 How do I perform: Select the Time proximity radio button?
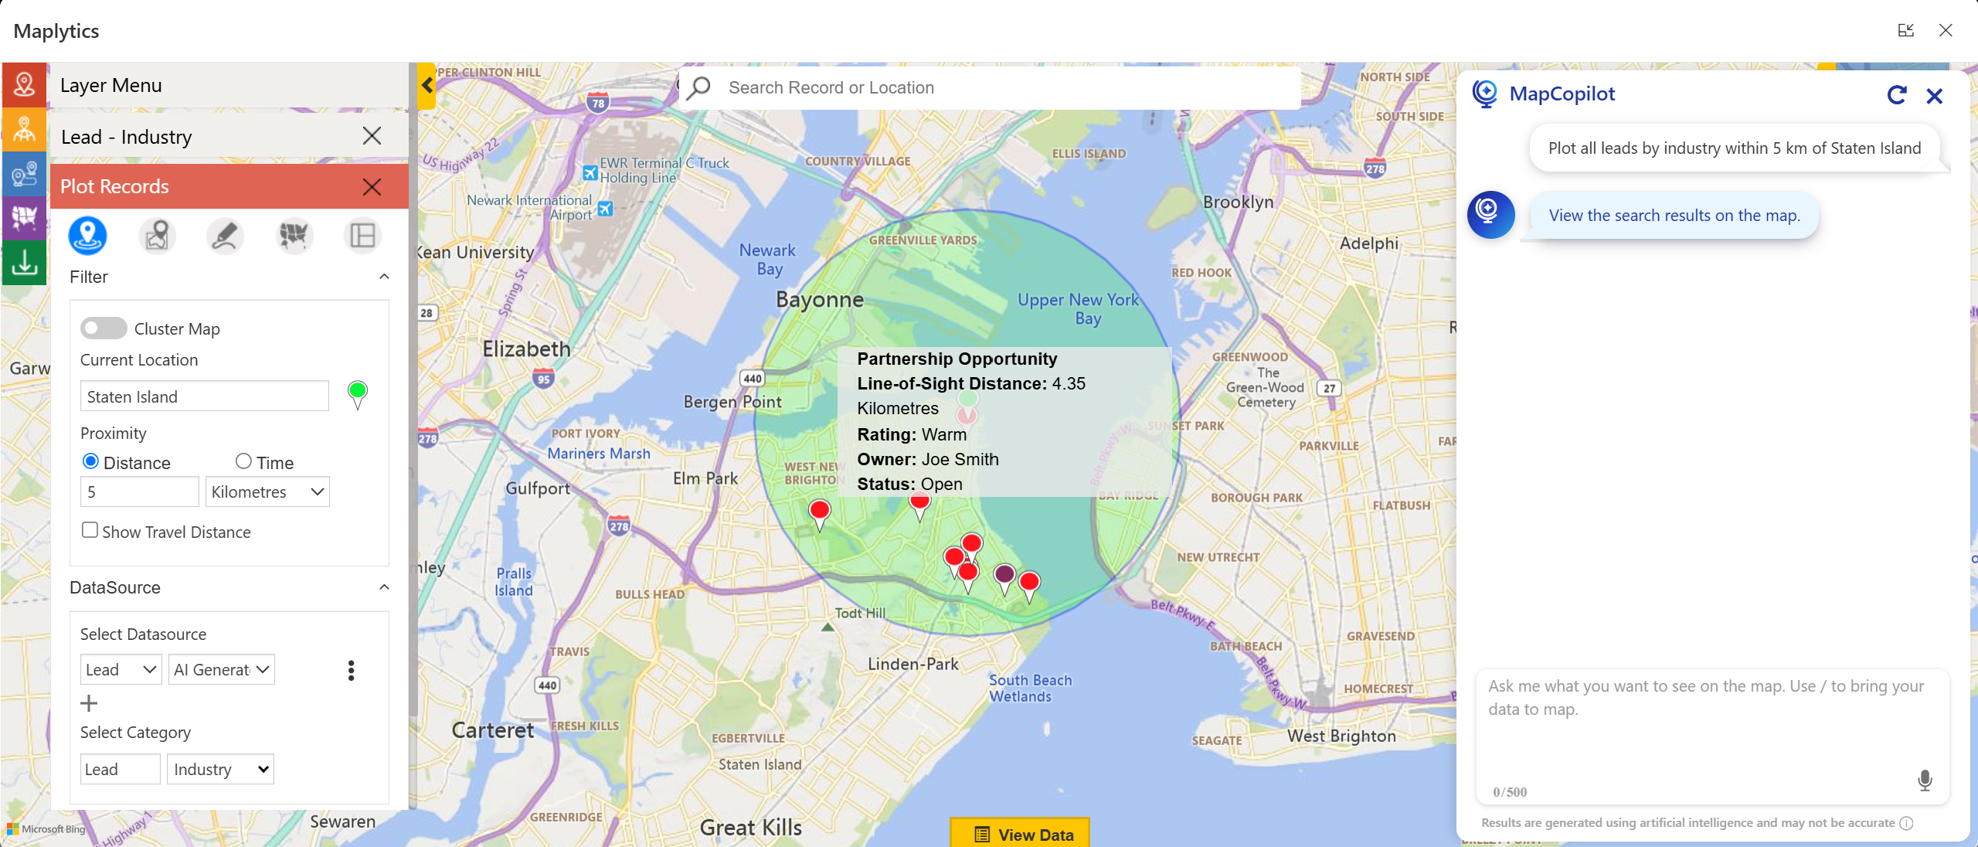coord(243,461)
